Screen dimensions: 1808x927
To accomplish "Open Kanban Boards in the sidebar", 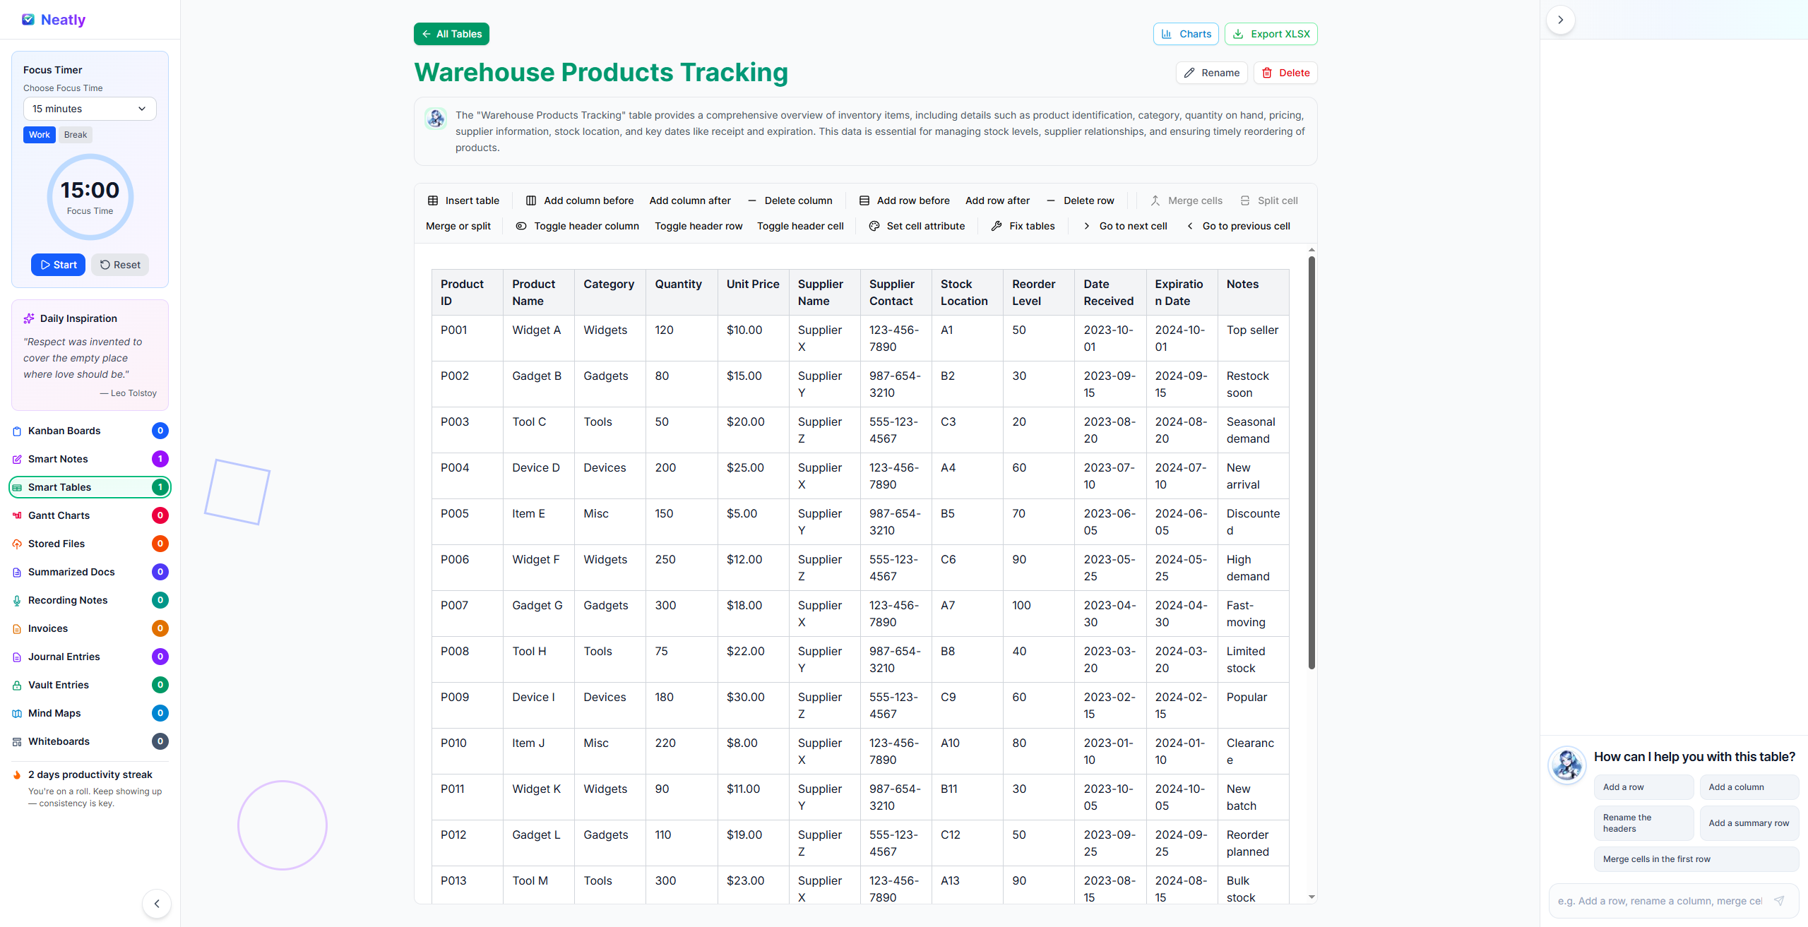I will (64, 431).
